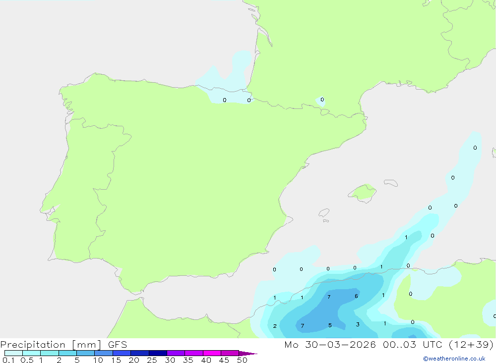Click the 1–2 mm legend color swatch

click(49, 353)
